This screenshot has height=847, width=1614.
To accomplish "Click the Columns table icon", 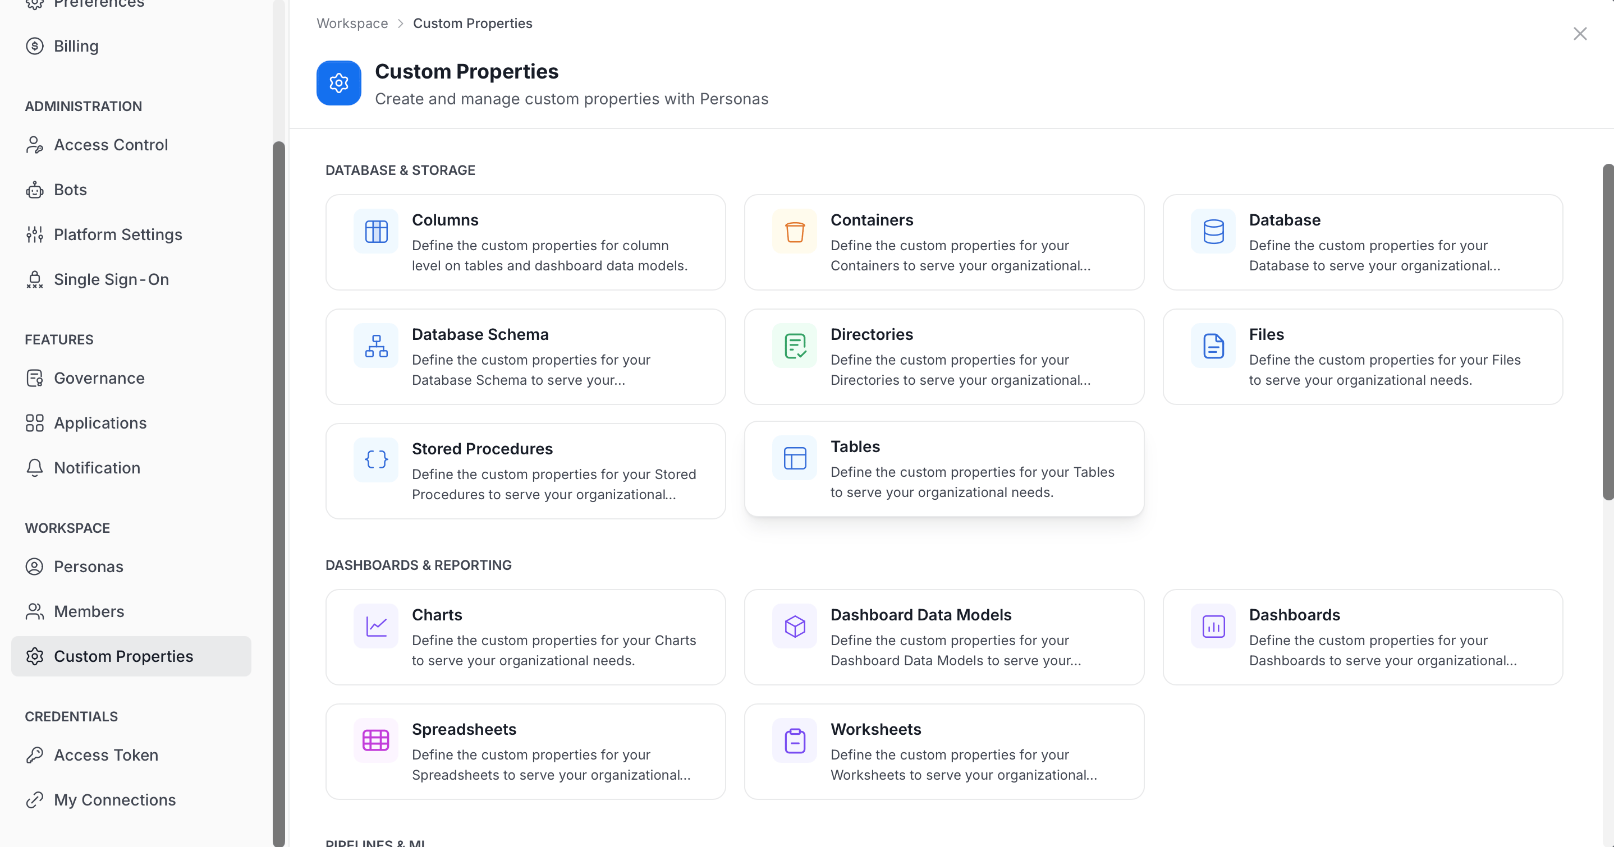I will click(x=376, y=231).
